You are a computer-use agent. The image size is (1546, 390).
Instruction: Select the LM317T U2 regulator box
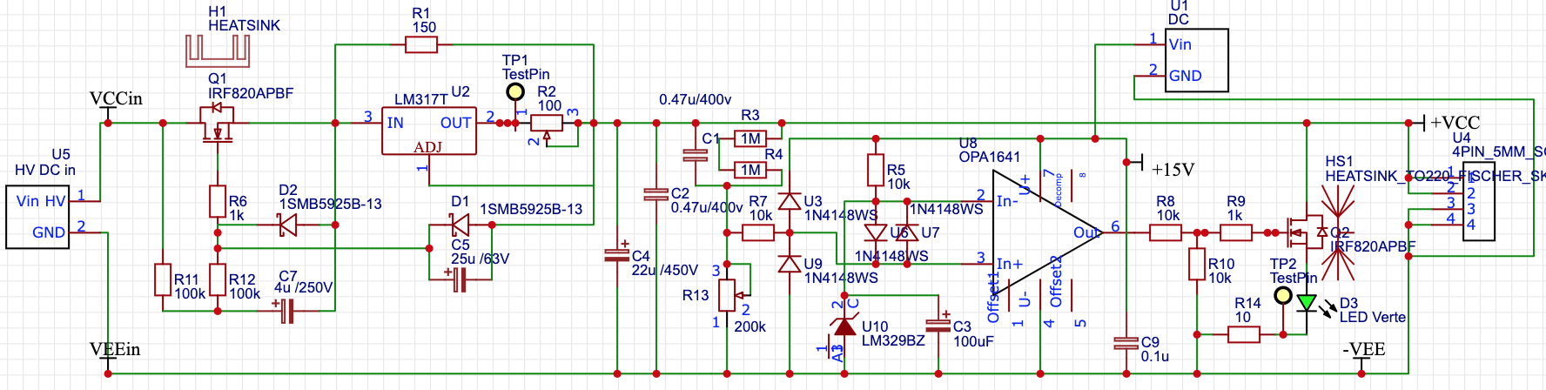point(429,131)
